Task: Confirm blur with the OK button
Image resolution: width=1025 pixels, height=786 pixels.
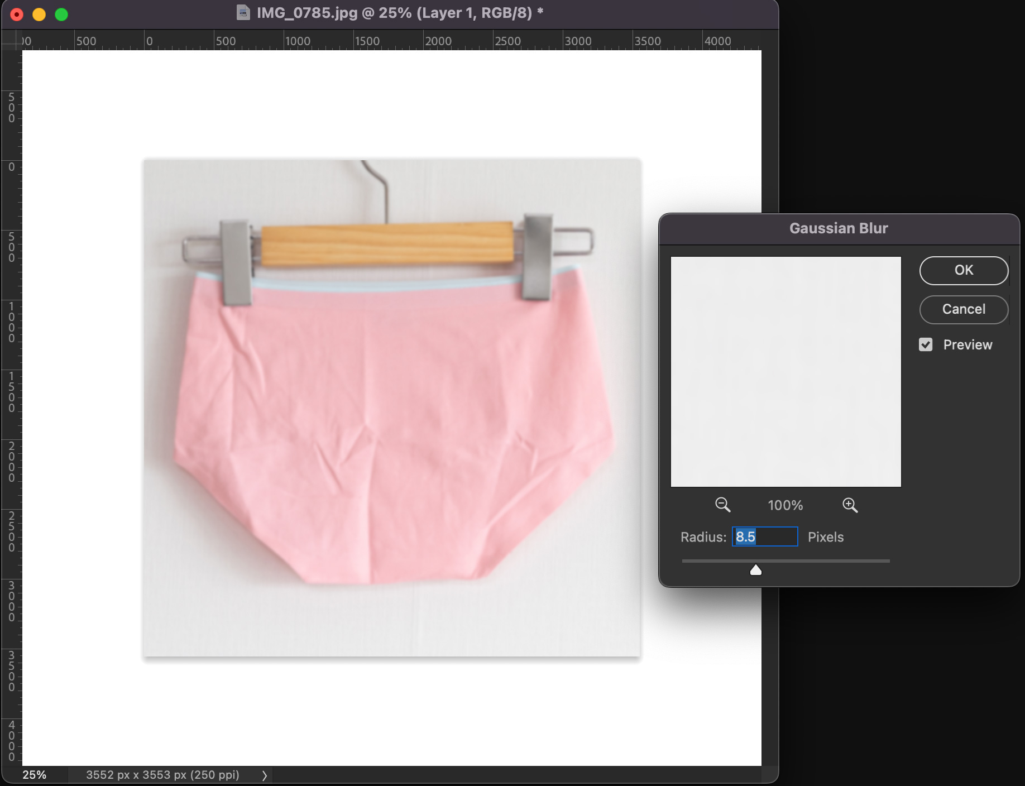Action: point(964,270)
